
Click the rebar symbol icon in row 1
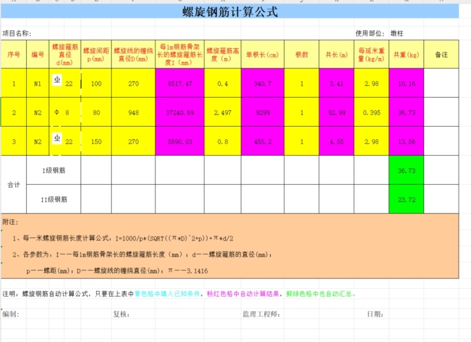(56, 81)
